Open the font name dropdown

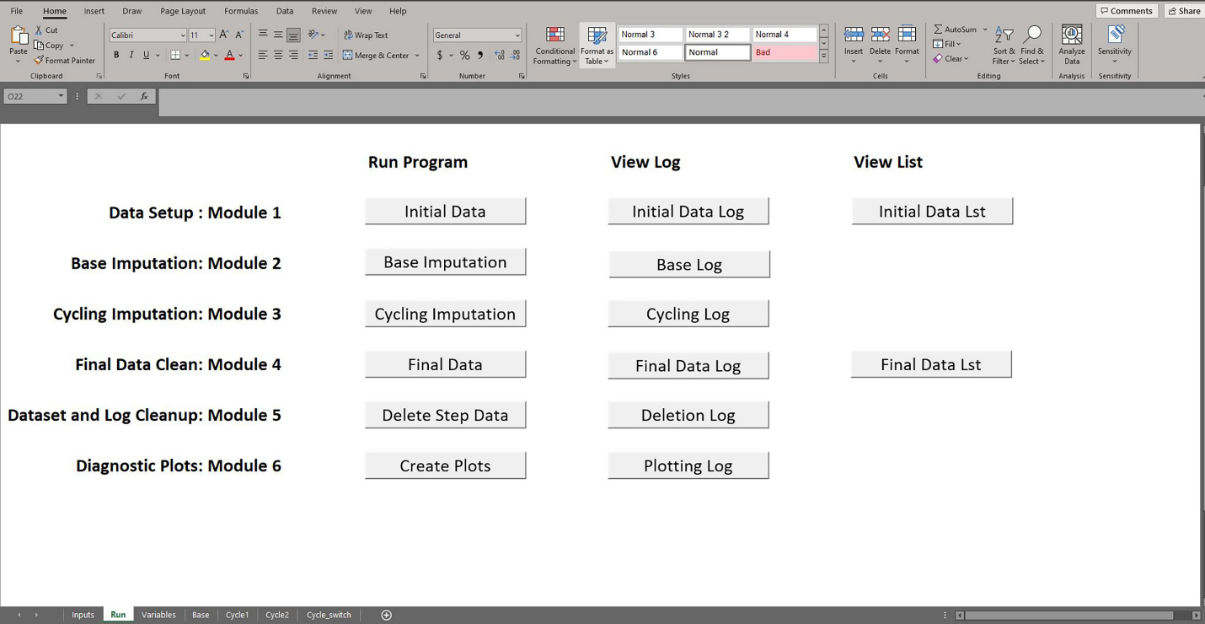[x=182, y=35]
